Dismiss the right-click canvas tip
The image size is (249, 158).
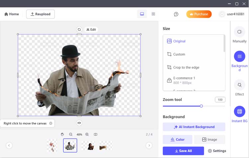51,123
